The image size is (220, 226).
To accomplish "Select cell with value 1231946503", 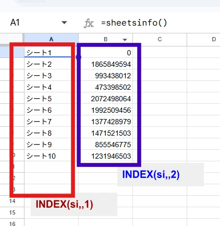I will pyautogui.click(x=106, y=156).
